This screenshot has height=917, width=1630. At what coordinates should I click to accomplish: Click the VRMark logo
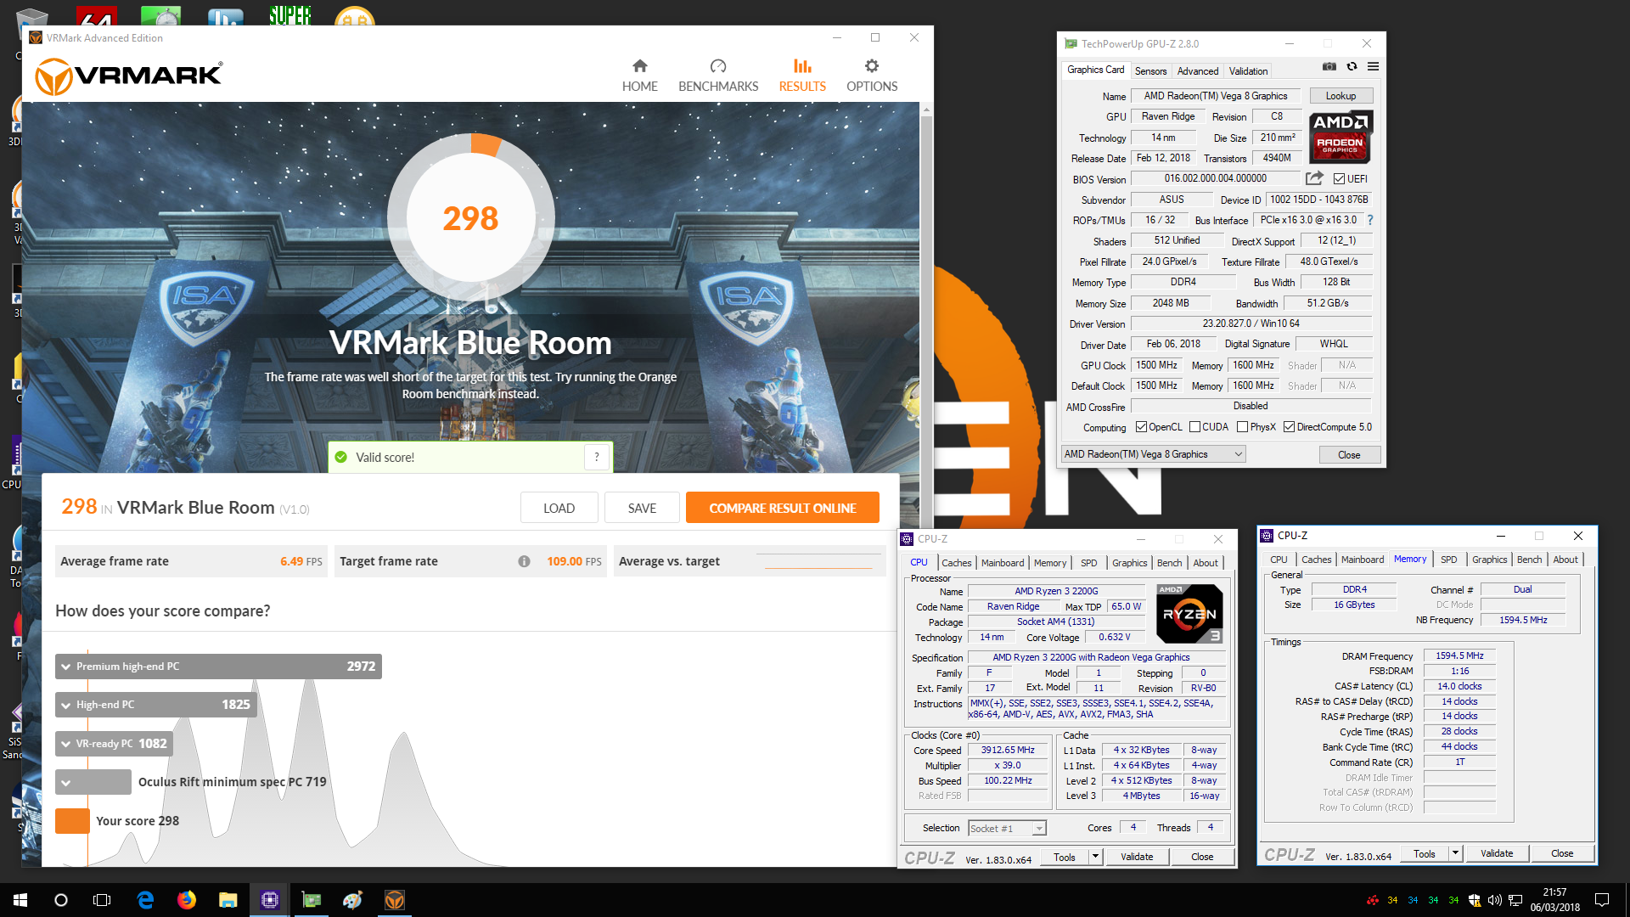[x=129, y=76]
